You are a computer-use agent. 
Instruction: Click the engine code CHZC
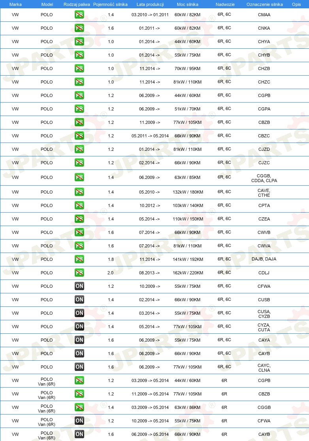pyautogui.click(x=264, y=82)
